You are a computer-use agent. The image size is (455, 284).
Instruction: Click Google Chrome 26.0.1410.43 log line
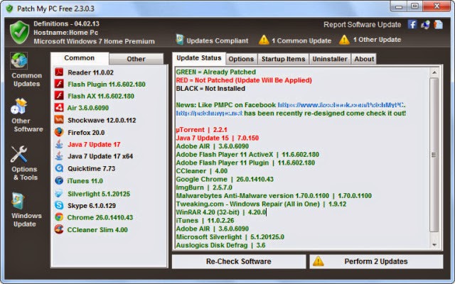coord(225,179)
